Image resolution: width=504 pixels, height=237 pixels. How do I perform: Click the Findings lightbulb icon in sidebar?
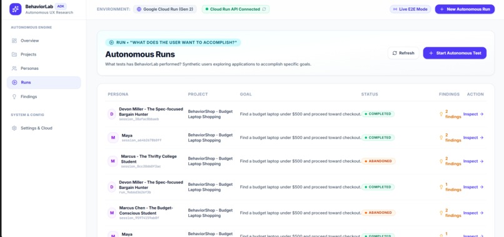click(x=14, y=97)
